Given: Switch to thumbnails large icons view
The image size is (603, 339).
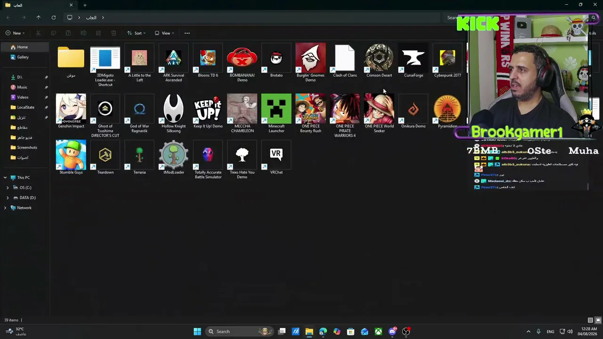Looking at the screenshot, I should pyautogui.click(x=598, y=320).
